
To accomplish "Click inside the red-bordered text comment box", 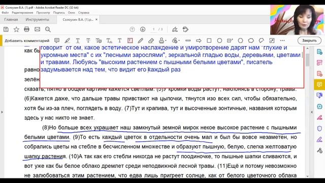I will coord(172,67).
